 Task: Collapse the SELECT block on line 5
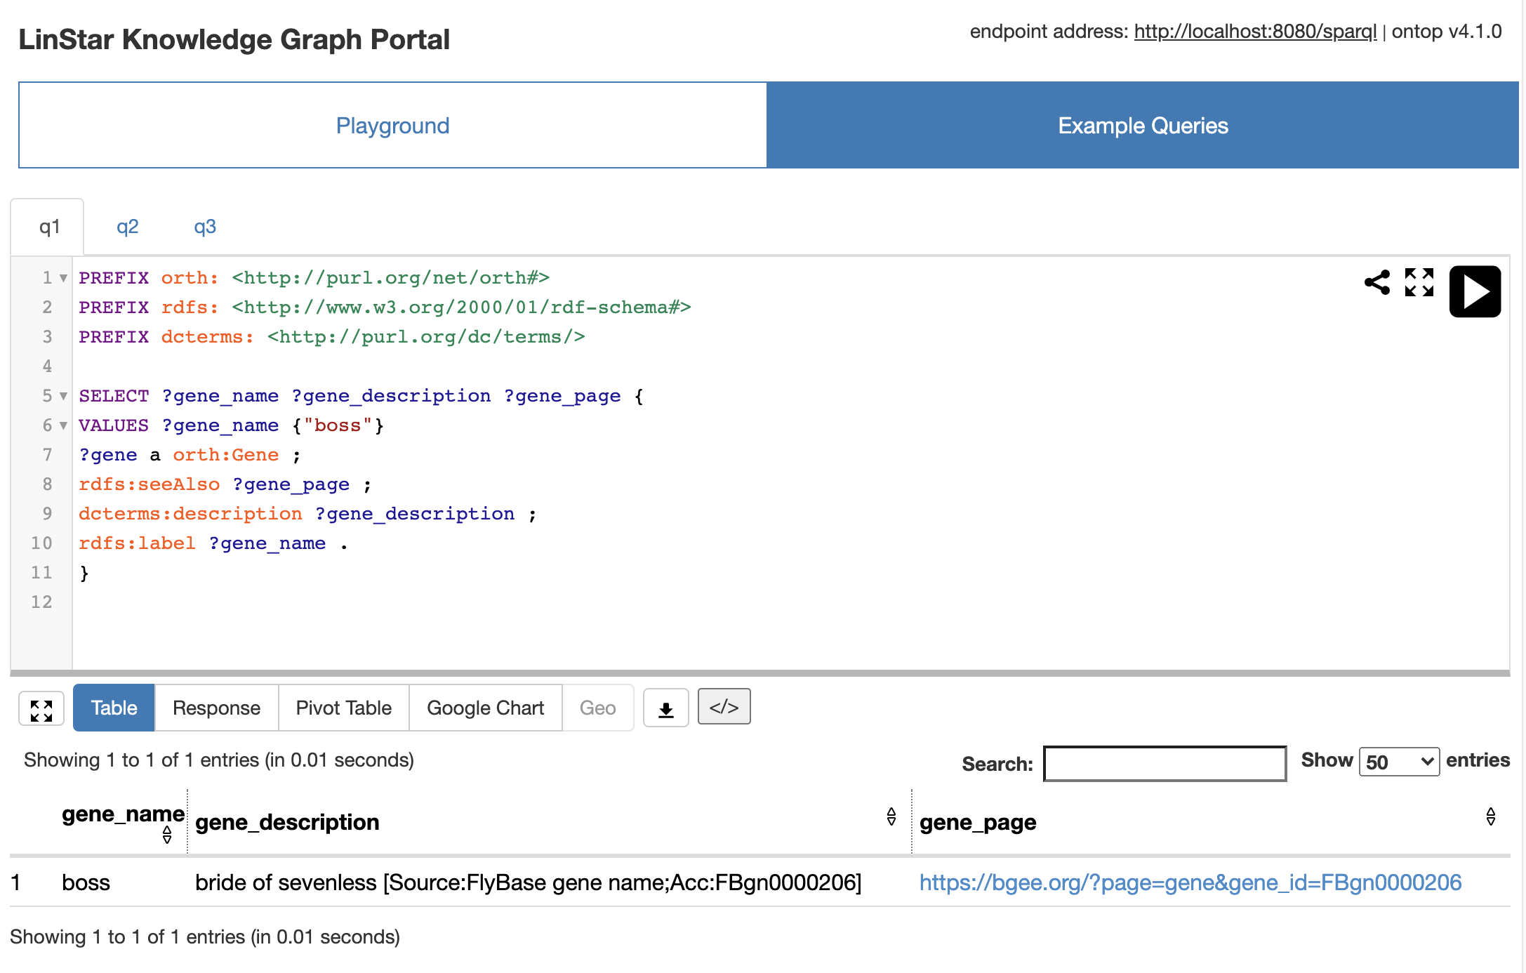point(63,396)
